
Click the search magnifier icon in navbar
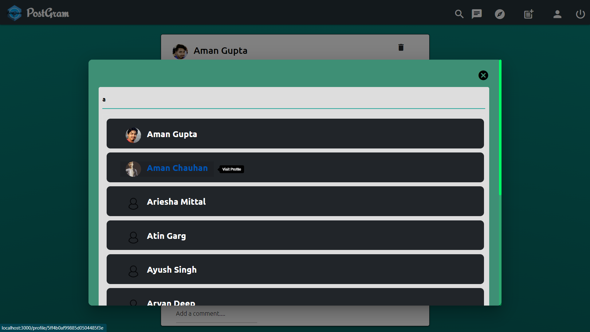(x=459, y=14)
